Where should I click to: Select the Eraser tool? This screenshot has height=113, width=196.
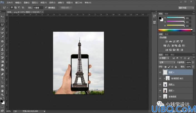(2, 58)
